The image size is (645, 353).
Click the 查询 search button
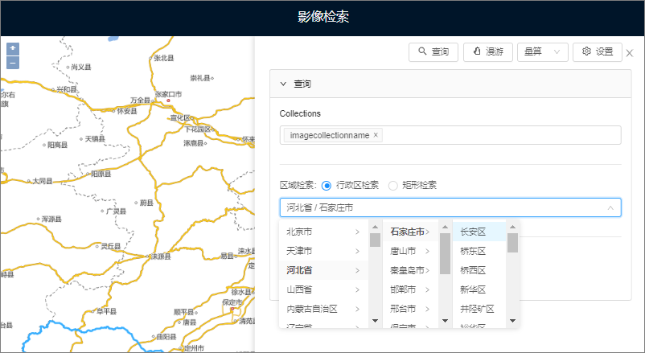(x=433, y=51)
